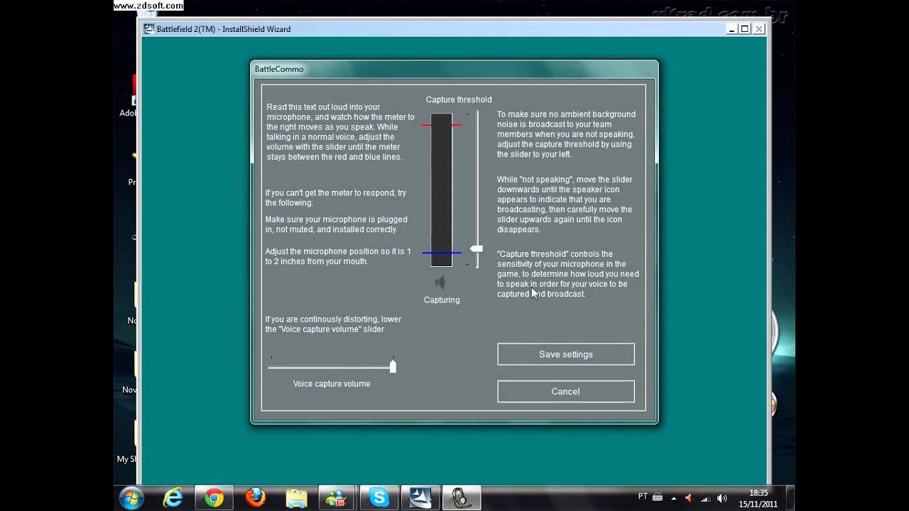Switch to BattleCommo headset taskbar item
This screenshot has width=909, height=511.
[x=462, y=498]
